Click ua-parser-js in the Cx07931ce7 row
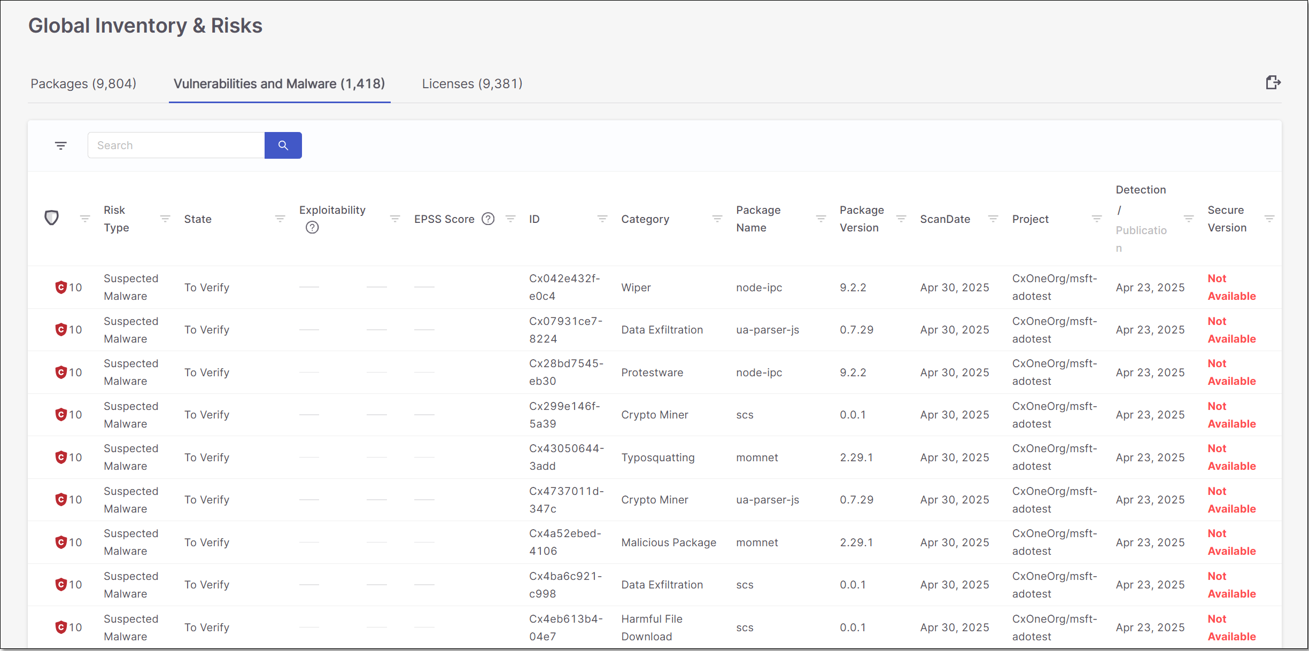 tap(768, 330)
